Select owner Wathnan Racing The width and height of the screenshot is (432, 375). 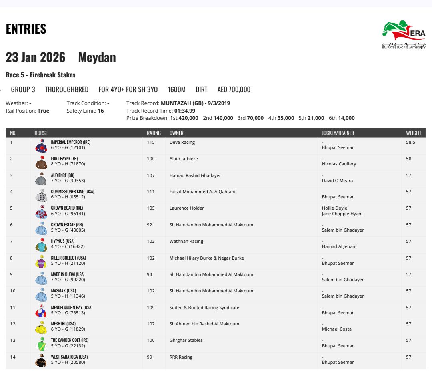point(186,241)
